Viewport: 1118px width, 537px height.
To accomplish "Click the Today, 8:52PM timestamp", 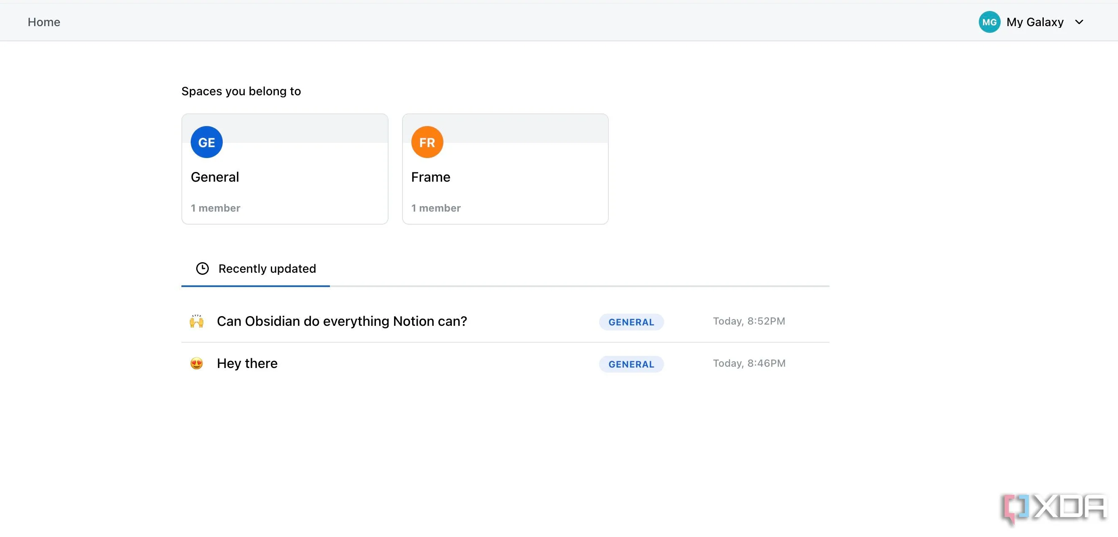I will 749,321.
